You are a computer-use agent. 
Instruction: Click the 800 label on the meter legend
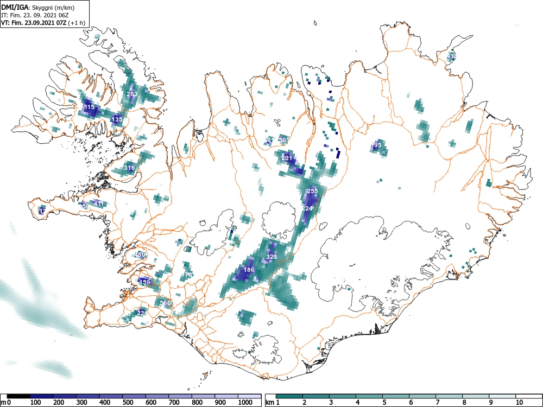(197, 403)
